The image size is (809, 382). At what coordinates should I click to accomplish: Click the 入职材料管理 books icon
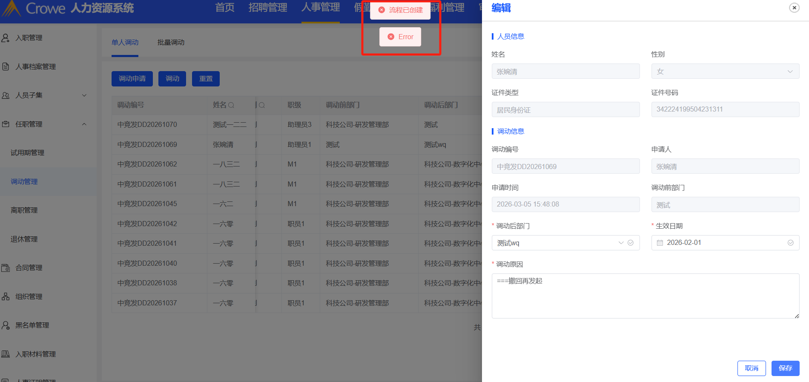point(6,354)
